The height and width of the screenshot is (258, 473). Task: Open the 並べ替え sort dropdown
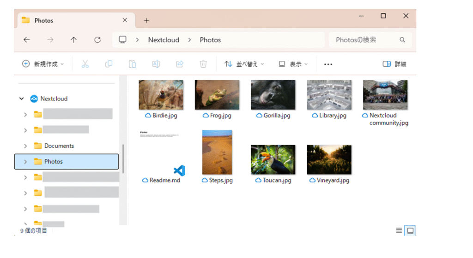(x=244, y=64)
